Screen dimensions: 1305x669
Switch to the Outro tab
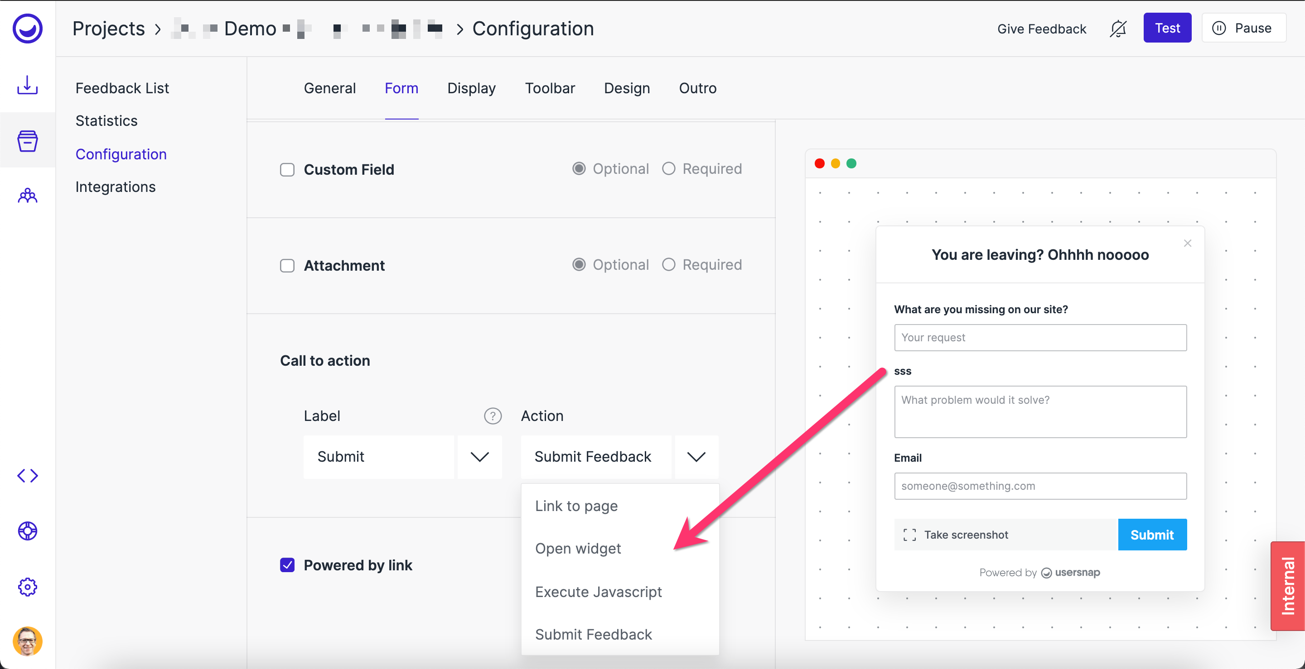point(698,88)
